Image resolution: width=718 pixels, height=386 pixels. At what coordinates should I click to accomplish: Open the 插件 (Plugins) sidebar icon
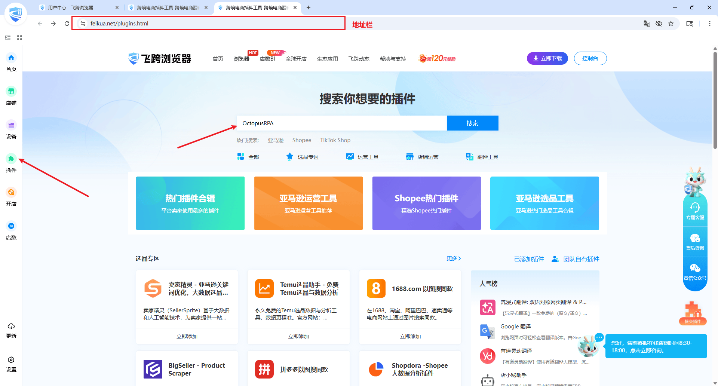click(11, 159)
